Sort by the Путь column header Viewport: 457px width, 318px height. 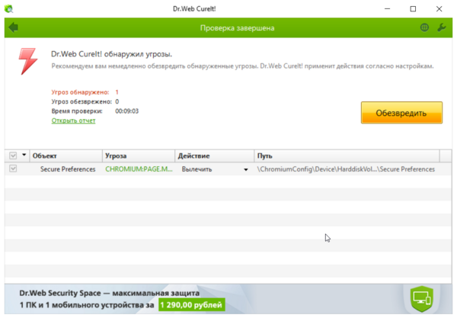click(347, 156)
